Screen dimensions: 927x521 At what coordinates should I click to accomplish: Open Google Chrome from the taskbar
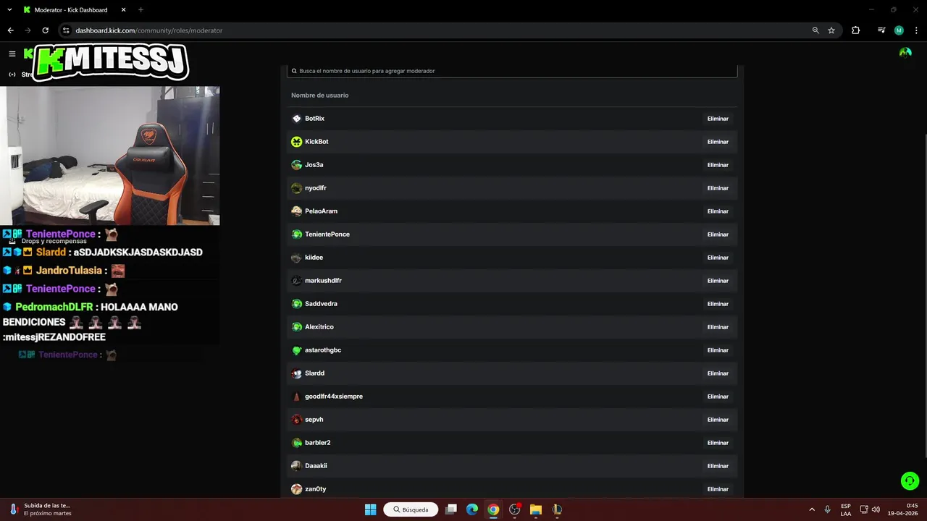pos(493,509)
